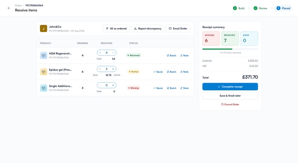Click the items received progress bar
Image resolution: width=298 pixels, height=163 pixels.
tap(230, 49)
